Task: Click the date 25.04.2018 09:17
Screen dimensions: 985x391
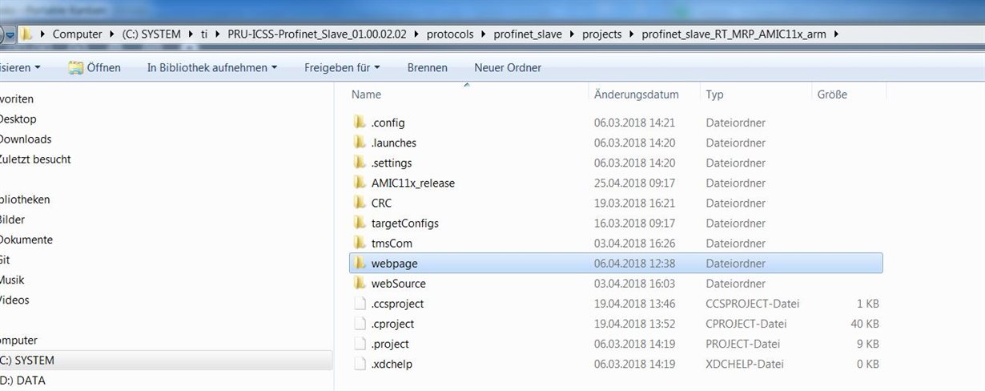Action: [634, 183]
